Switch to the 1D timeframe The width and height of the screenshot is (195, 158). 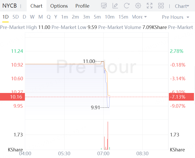pos(6,17)
